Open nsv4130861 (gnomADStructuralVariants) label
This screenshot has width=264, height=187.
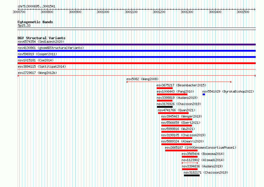(x=51, y=48)
